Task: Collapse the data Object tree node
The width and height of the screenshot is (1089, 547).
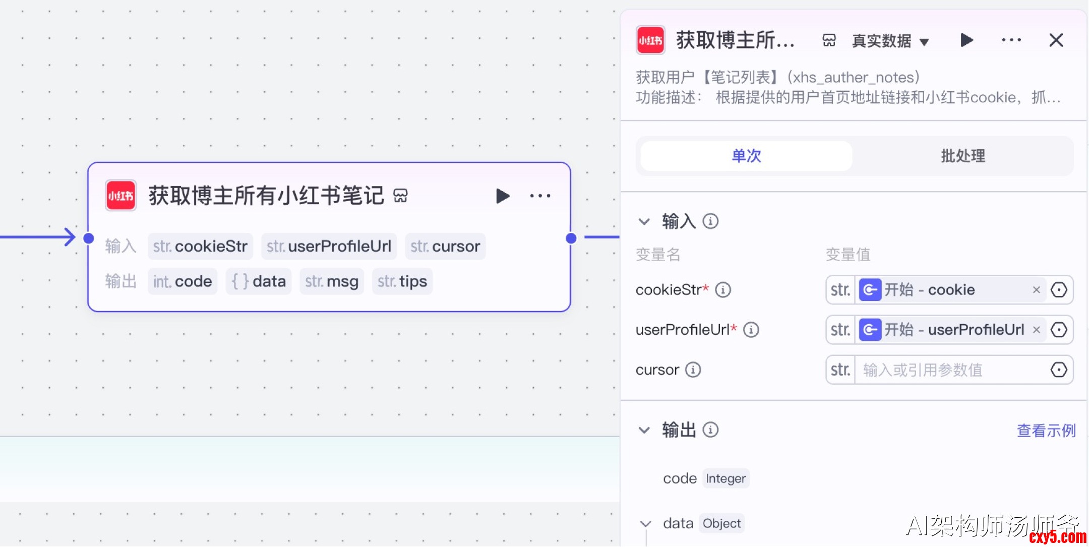Action: pos(645,524)
